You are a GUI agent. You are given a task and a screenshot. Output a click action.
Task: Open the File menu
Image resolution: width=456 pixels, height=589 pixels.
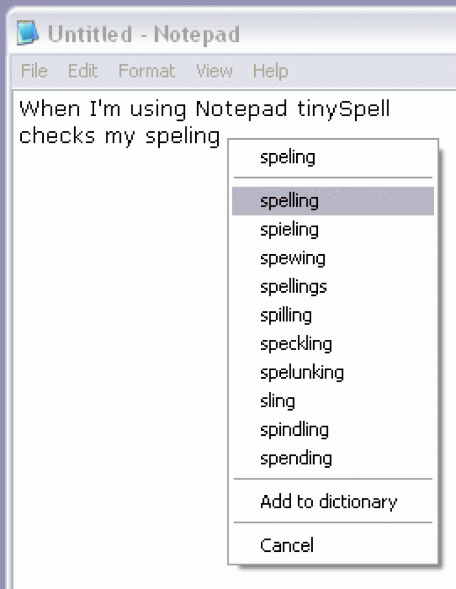[x=34, y=71]
